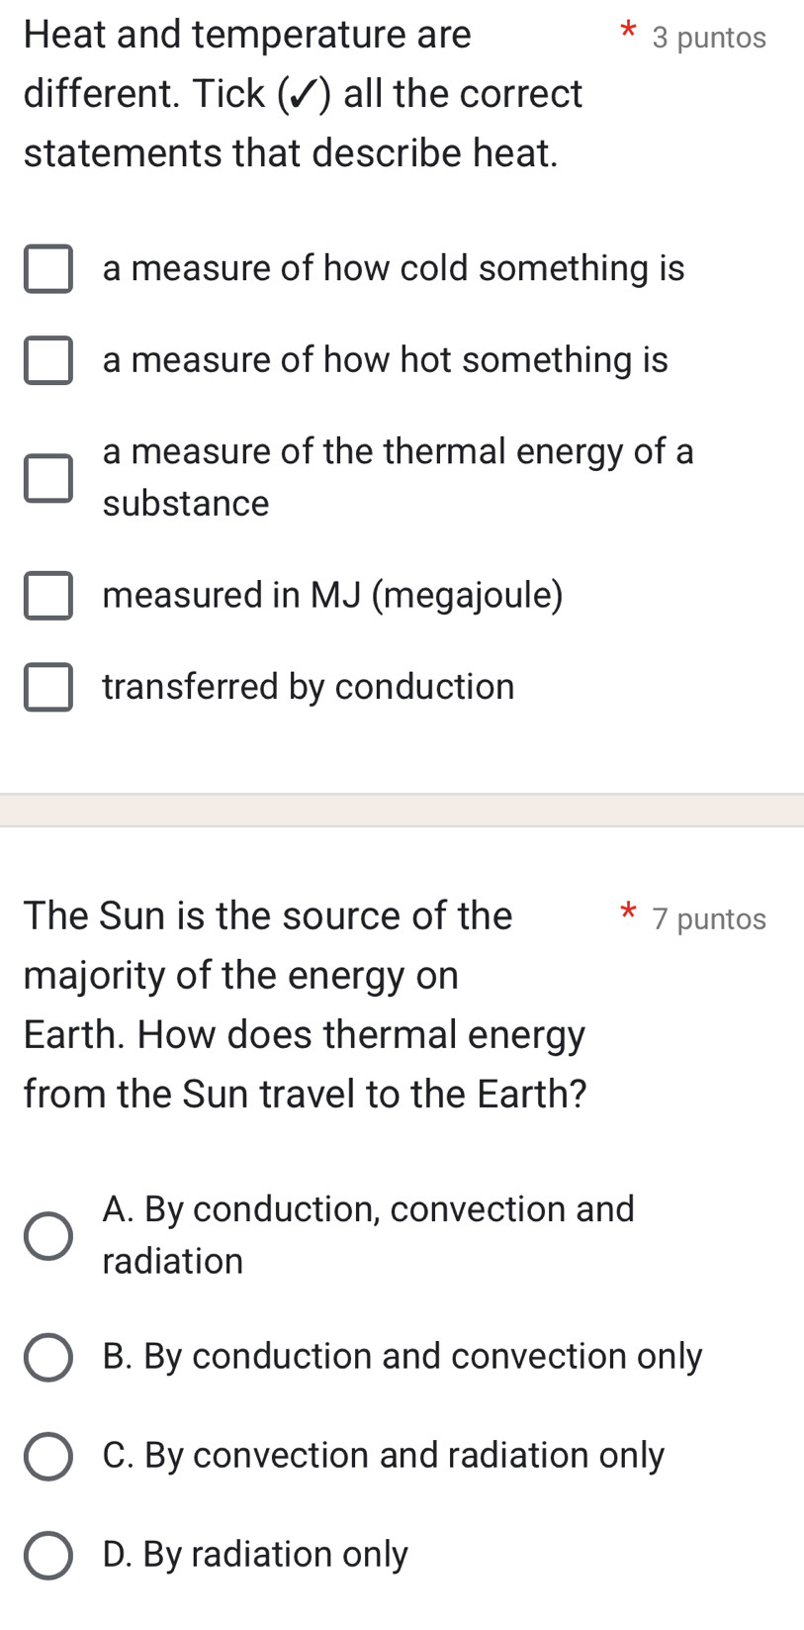Check the box for 'thermal energy of a substance'
804x1630 pixels.
pos(48,478)
